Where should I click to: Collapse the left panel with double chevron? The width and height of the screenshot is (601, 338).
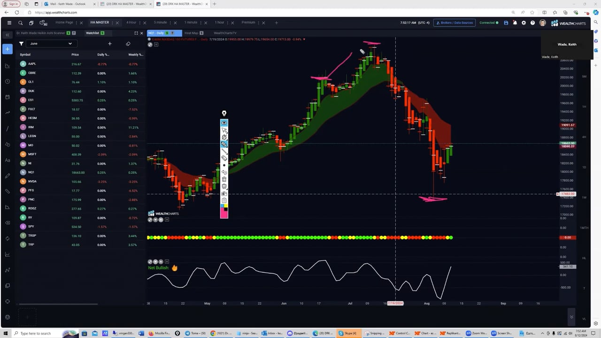(8, 35)
